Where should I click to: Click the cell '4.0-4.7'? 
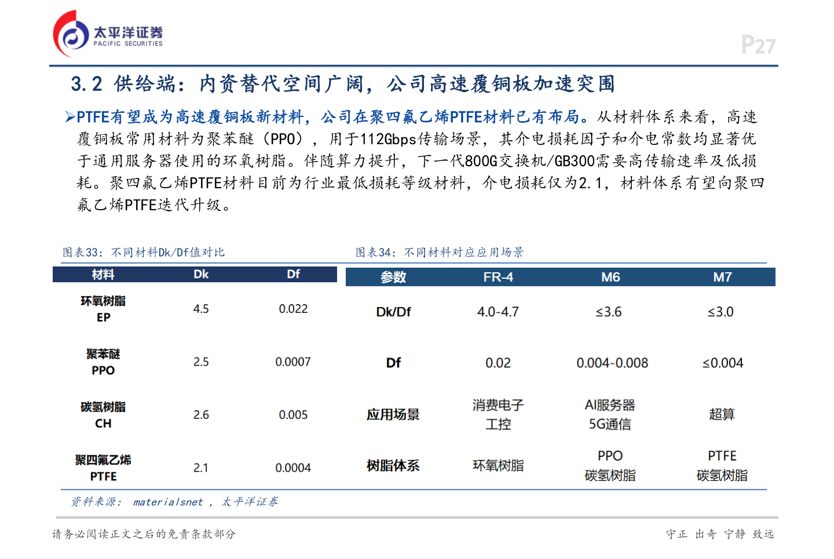498,312
